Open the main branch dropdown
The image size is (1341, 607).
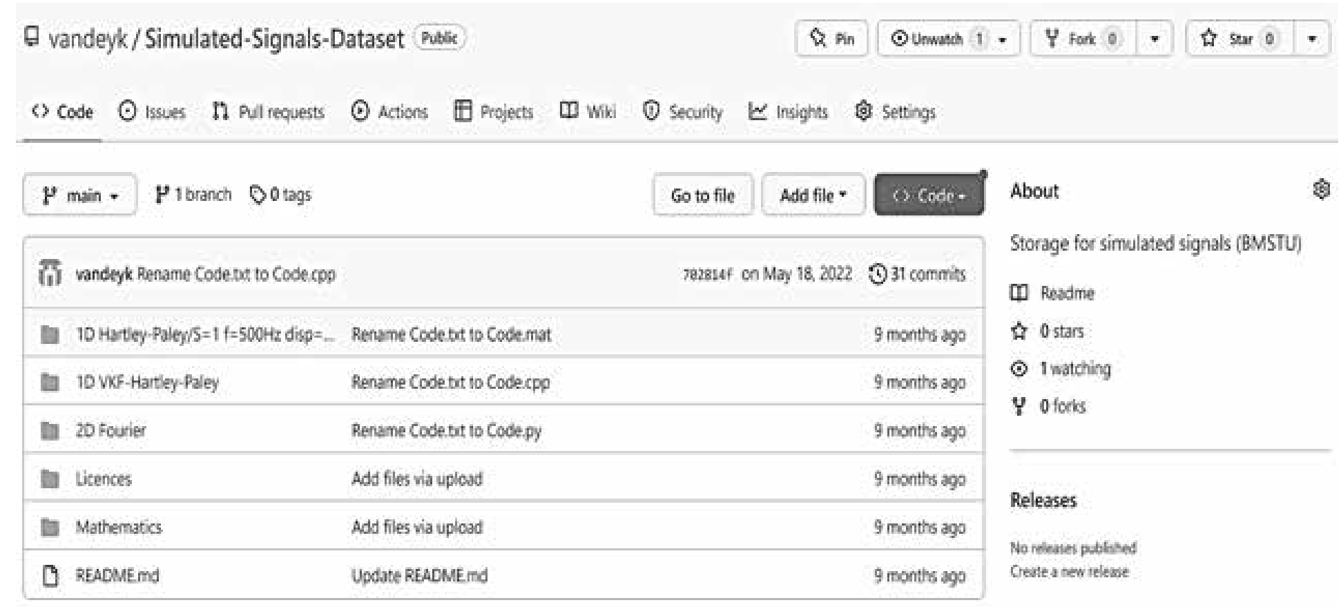click(x=79, y=196)
